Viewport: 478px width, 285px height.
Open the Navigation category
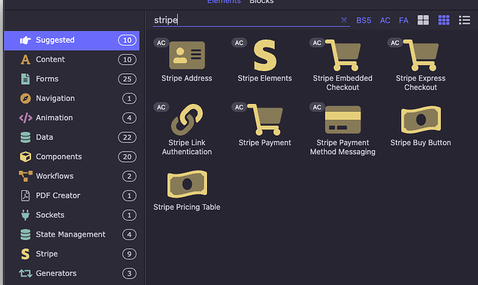point(71,99)
